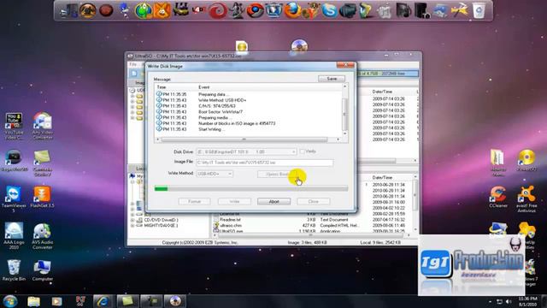
Task: Toggle the Verify checkbox
Action: point(302,151)
